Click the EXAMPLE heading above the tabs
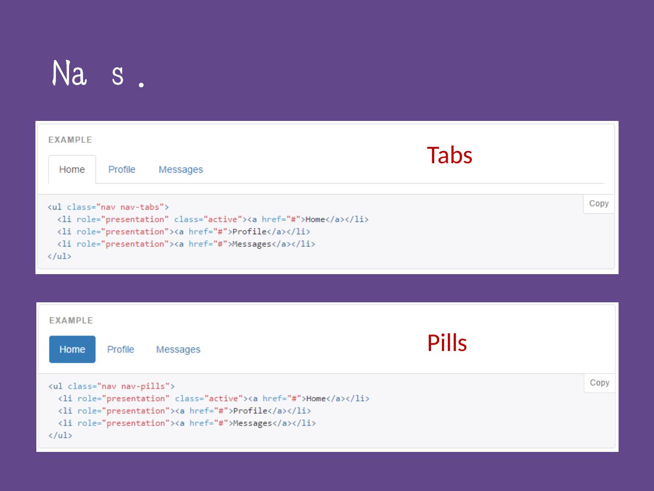This screenshot has height=491, width=654. pos(70,140)
